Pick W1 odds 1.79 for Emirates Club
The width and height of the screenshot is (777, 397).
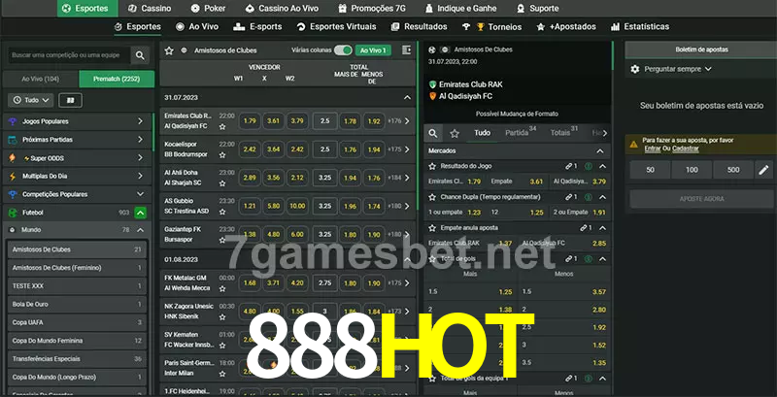pos(250,120)
